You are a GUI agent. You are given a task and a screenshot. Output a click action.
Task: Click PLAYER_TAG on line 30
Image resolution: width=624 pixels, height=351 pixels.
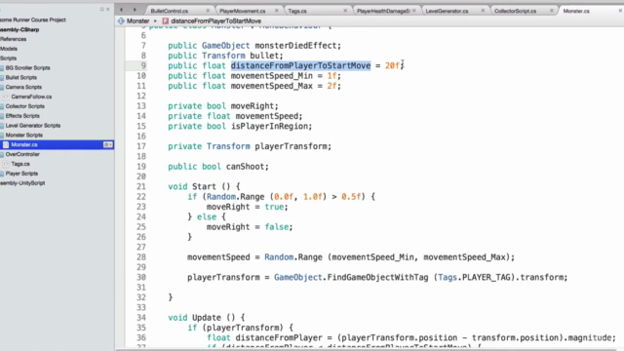[x=486, y=277]
